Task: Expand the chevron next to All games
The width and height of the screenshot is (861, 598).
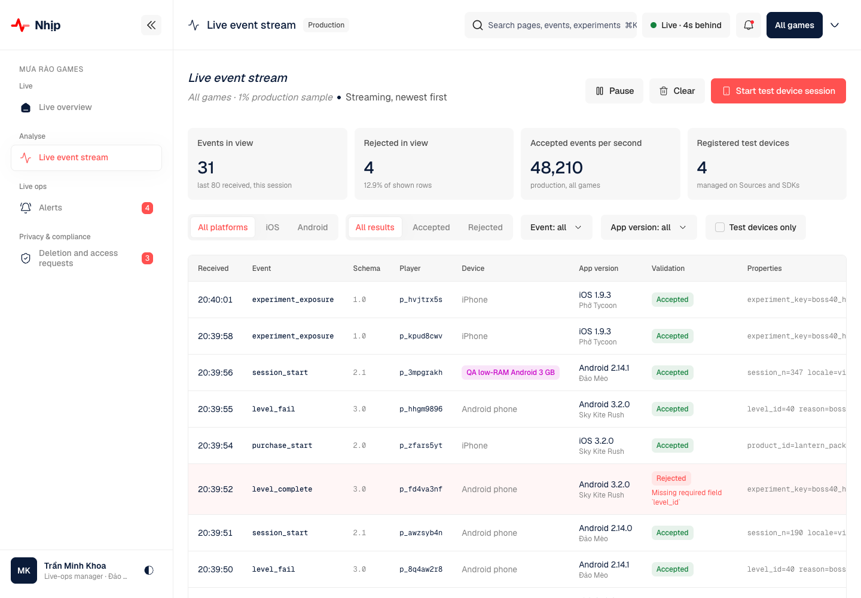Action: click(x=835, y=25)
